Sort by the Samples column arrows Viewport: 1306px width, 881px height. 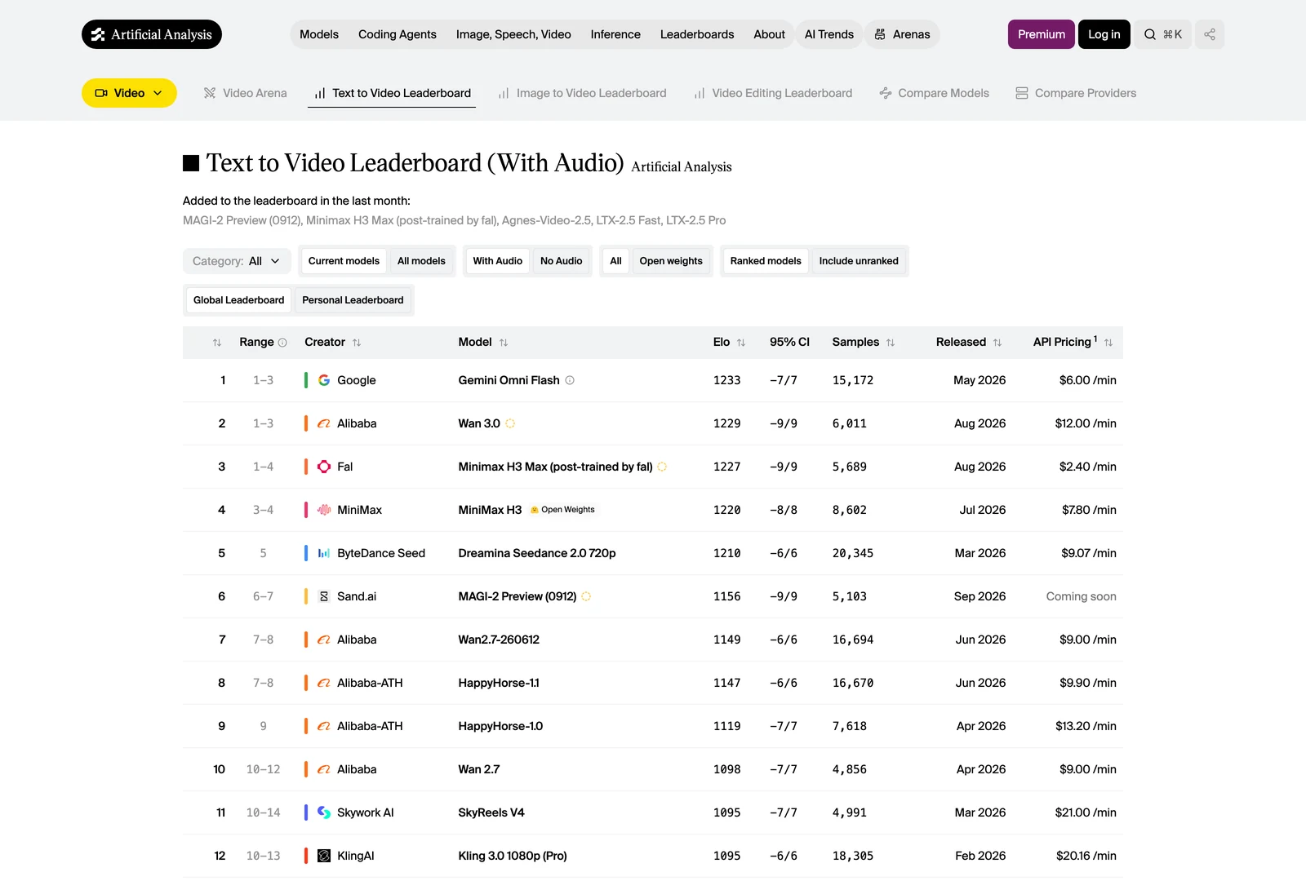pos(891,343)
